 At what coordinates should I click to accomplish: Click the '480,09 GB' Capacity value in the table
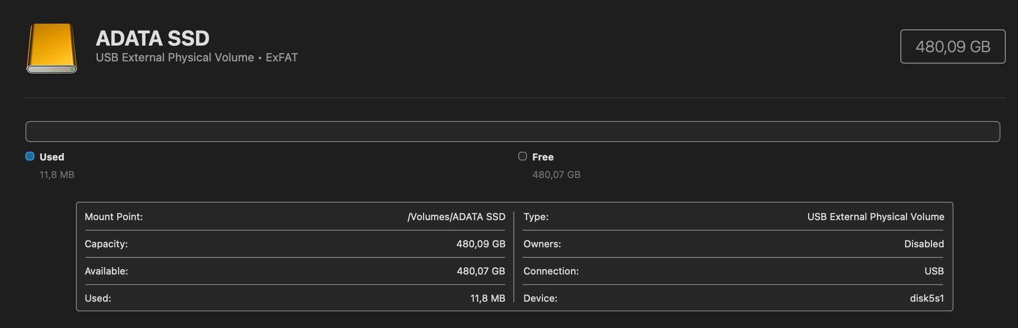(x=481, y=244)
